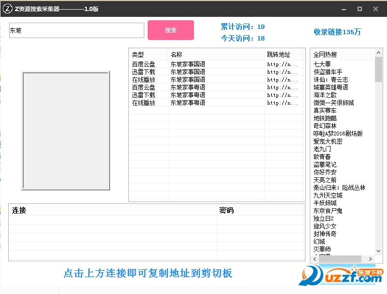387x294 pixels.
Task: Select the first 百度云盘 result for 东坡家事国语
Action: (x=143, y=63)
